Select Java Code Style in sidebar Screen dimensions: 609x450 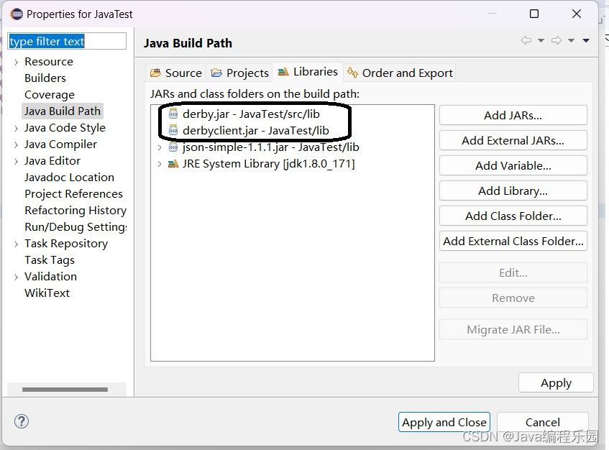[65, 128]
